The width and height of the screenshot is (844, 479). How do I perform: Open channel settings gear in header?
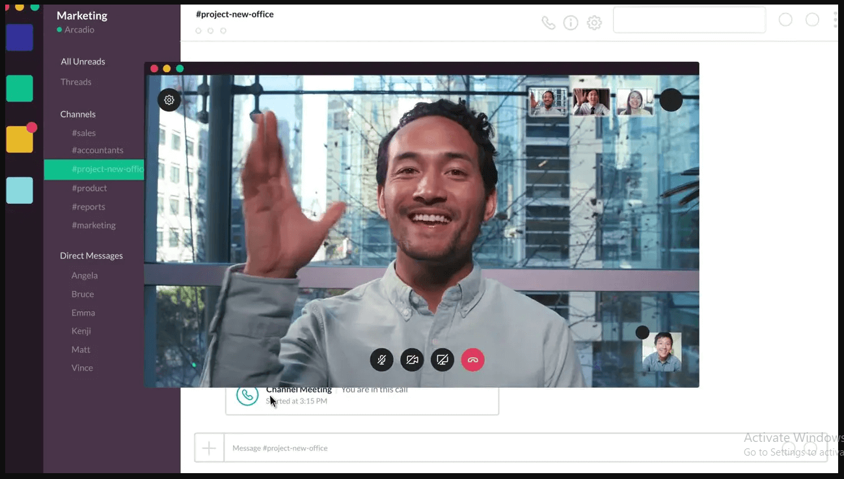(x=594, y=23)
